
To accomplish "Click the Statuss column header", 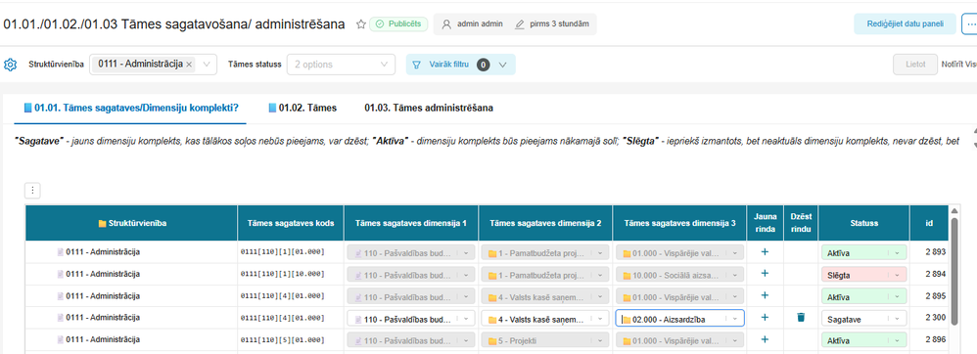I will point(863,223).
